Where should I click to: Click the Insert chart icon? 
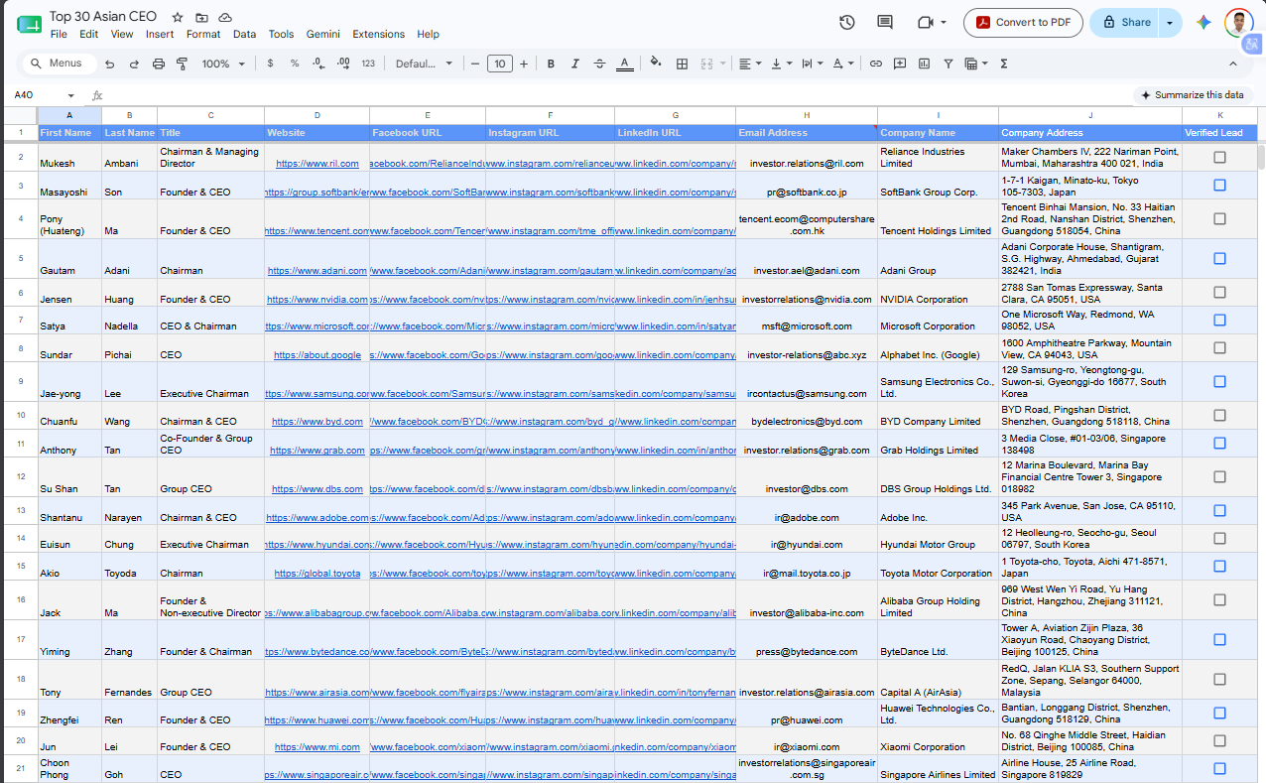point(925,64)
